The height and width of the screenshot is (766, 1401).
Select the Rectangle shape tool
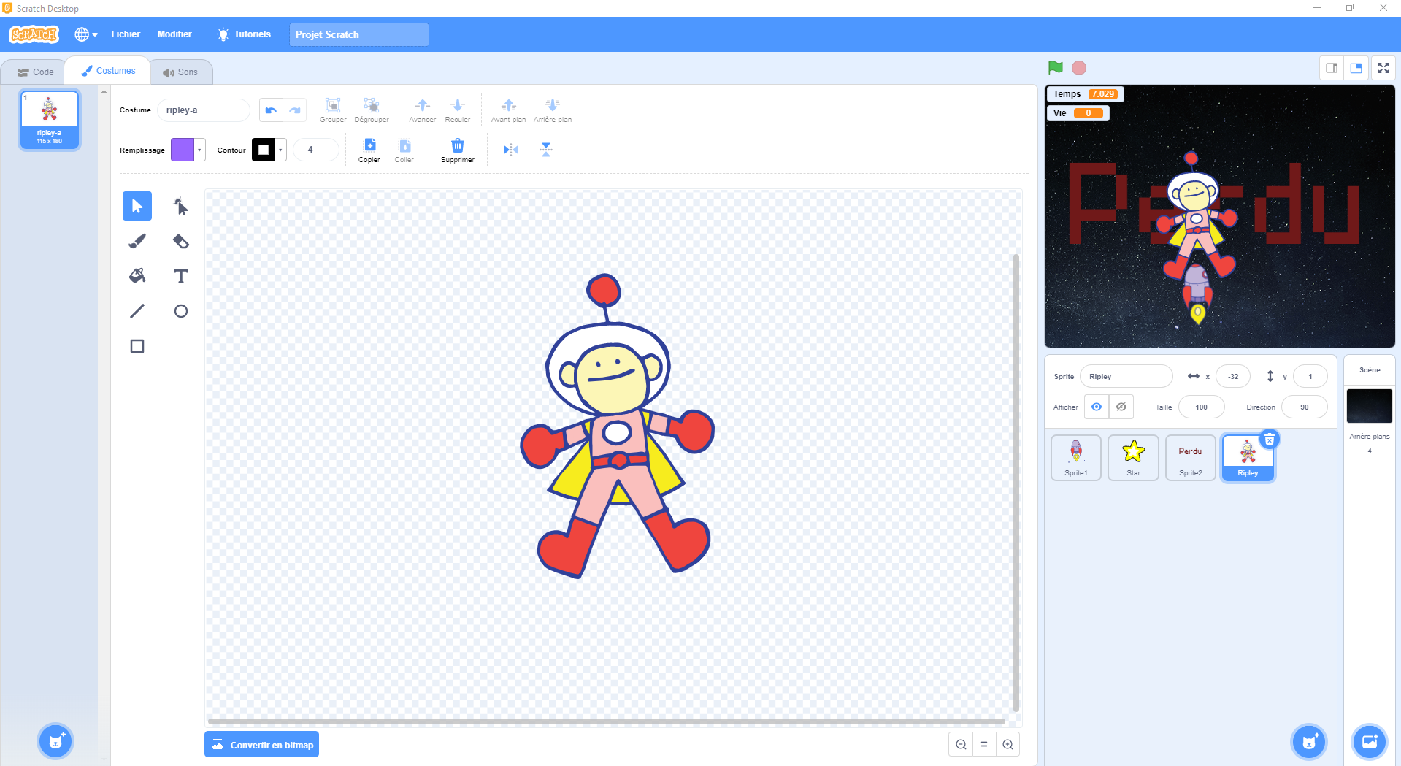(137, 346)
